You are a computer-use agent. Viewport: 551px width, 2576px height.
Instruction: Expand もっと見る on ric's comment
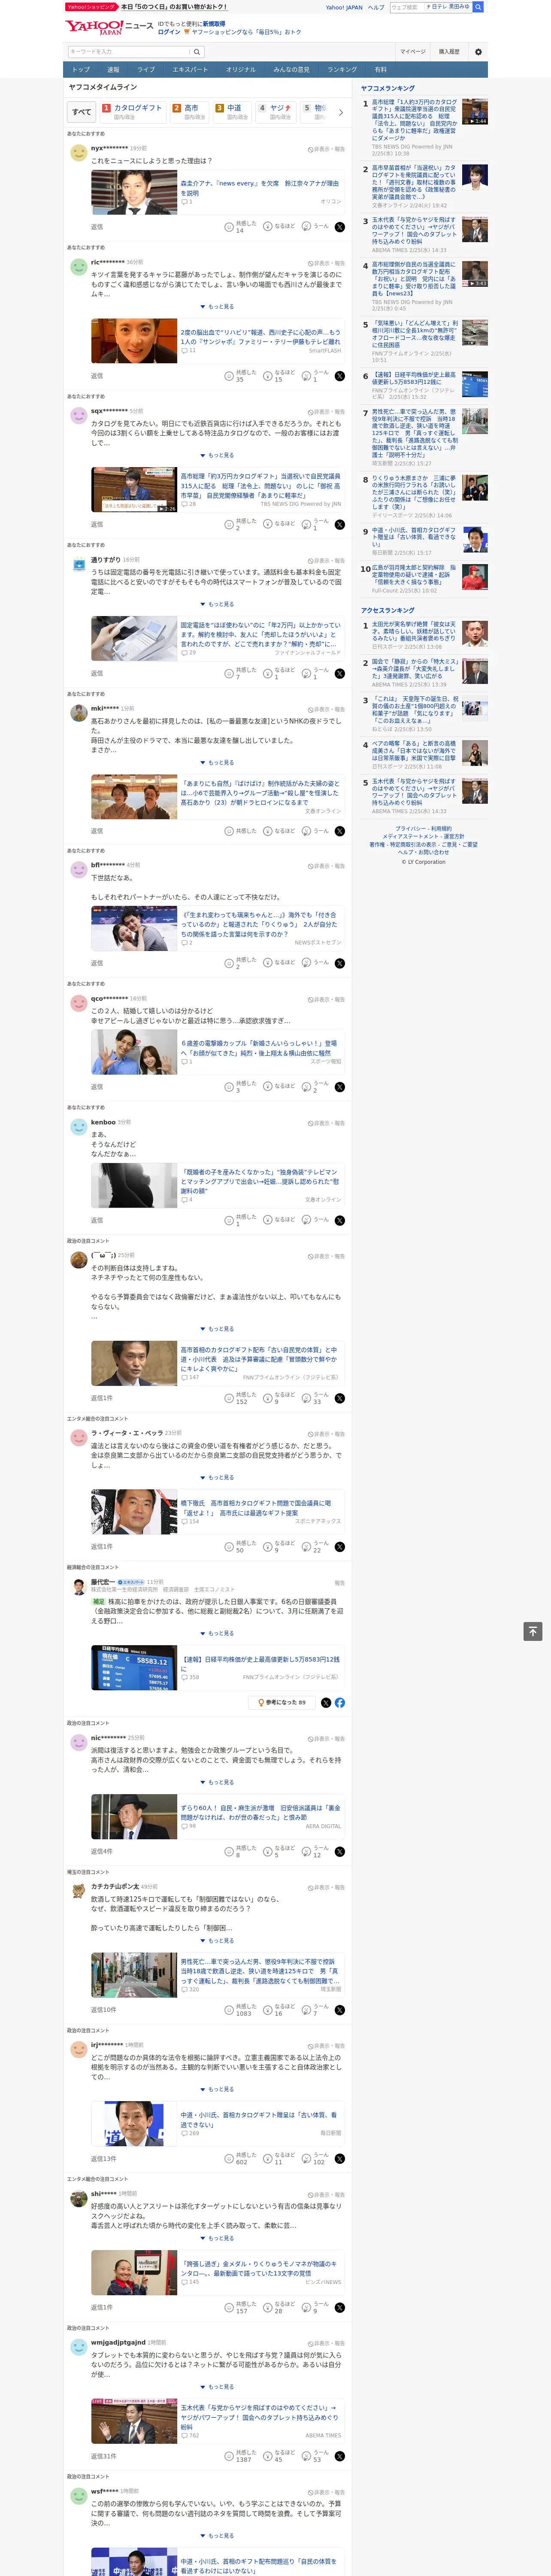217,307
